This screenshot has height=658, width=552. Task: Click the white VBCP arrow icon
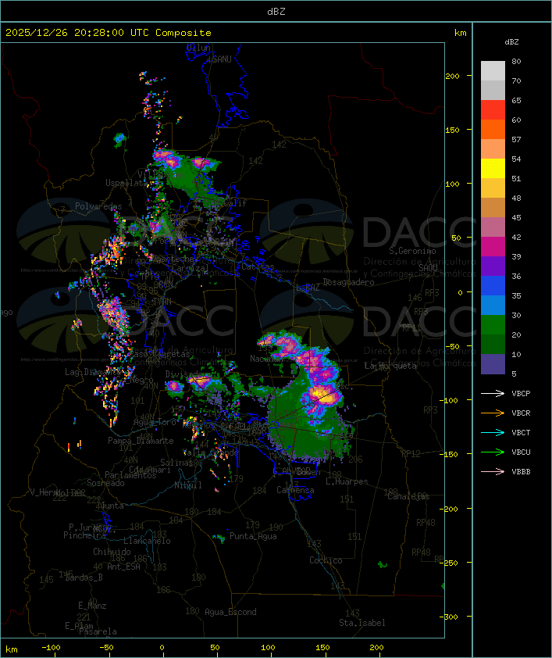pos(493,394)
